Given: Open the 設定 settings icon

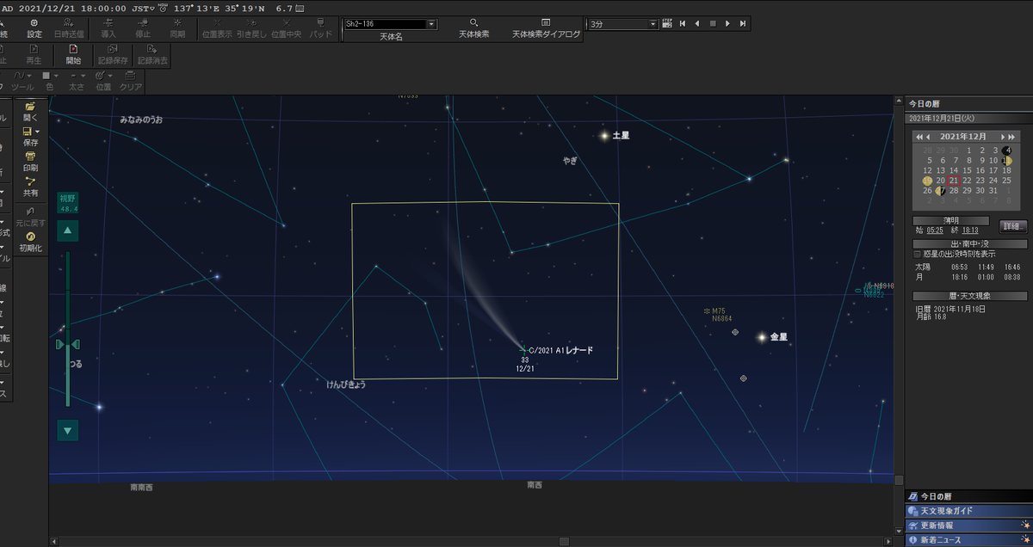Looking at the screenshot, I should (x=34, y=28).
